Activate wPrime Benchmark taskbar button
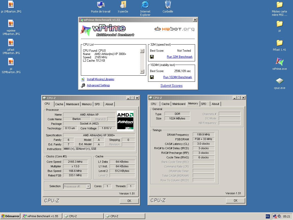 [42, 216]
